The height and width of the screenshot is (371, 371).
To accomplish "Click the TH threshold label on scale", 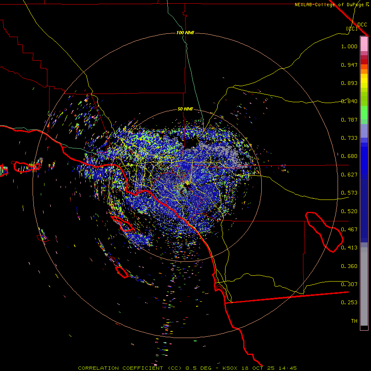I will (354, 321).
